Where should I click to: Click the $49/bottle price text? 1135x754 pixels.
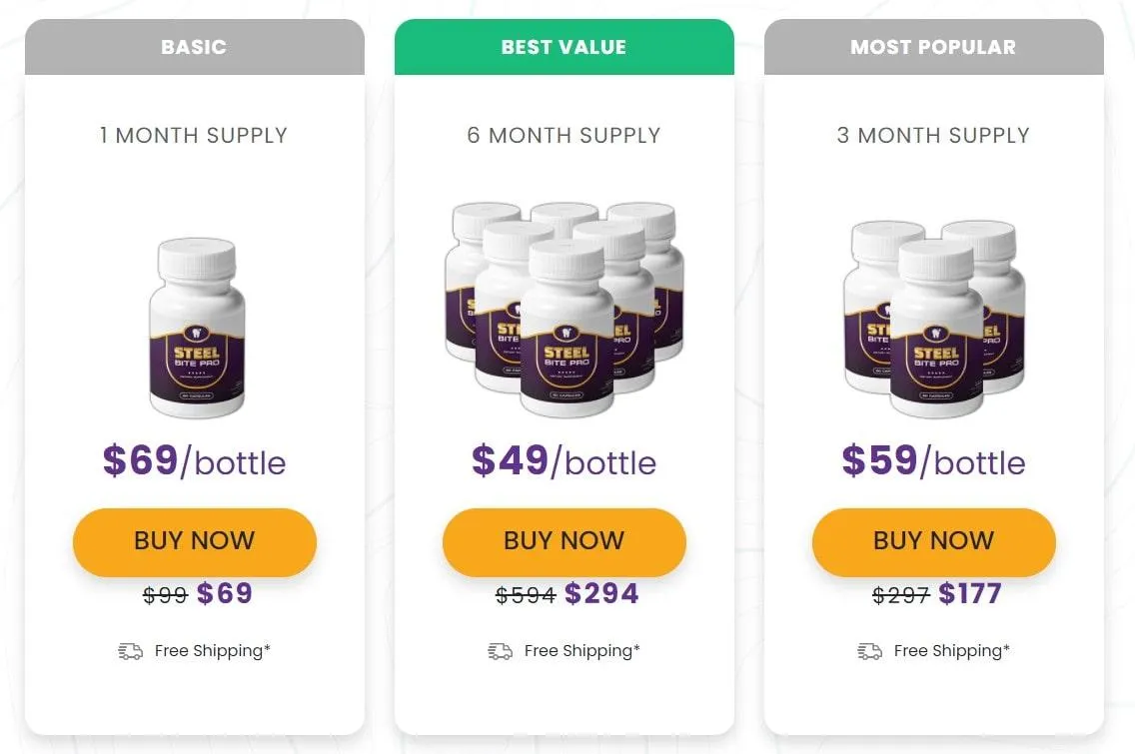pyautogui.click(x=564, y=461)
